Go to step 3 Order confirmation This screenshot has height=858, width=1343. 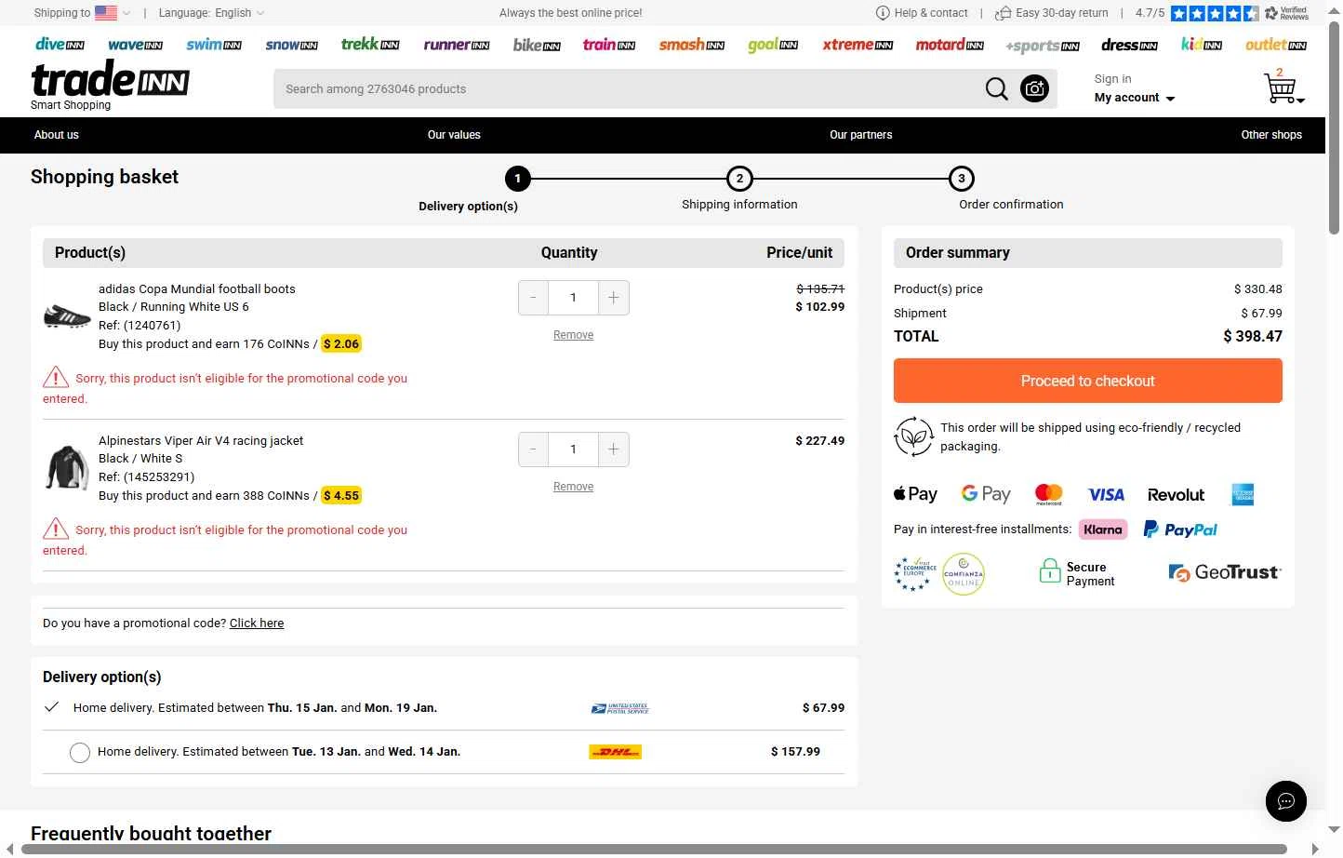[x=962, y=179]
